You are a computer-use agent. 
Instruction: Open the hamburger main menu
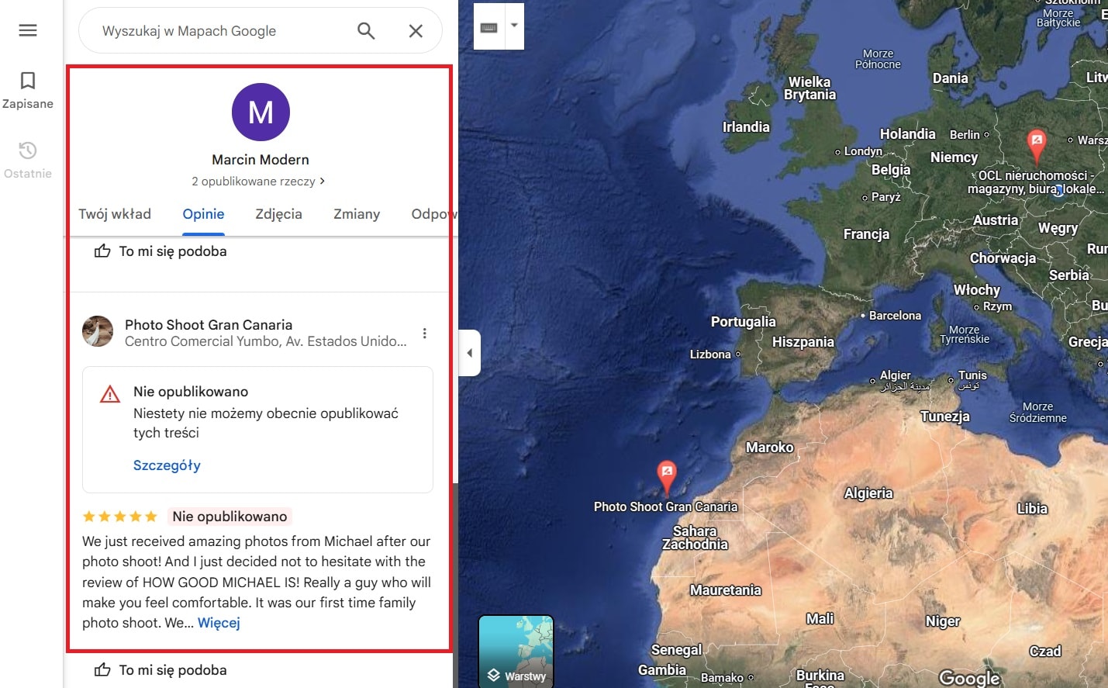[x=28, y=30]
